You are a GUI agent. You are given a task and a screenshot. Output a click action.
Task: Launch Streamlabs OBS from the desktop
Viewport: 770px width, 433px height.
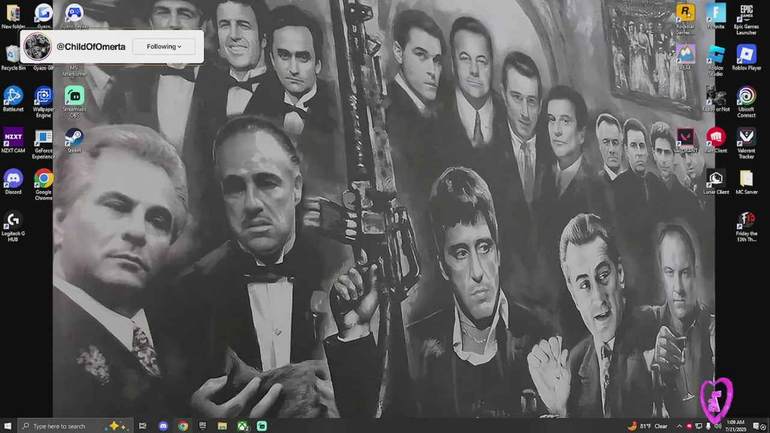74,102
